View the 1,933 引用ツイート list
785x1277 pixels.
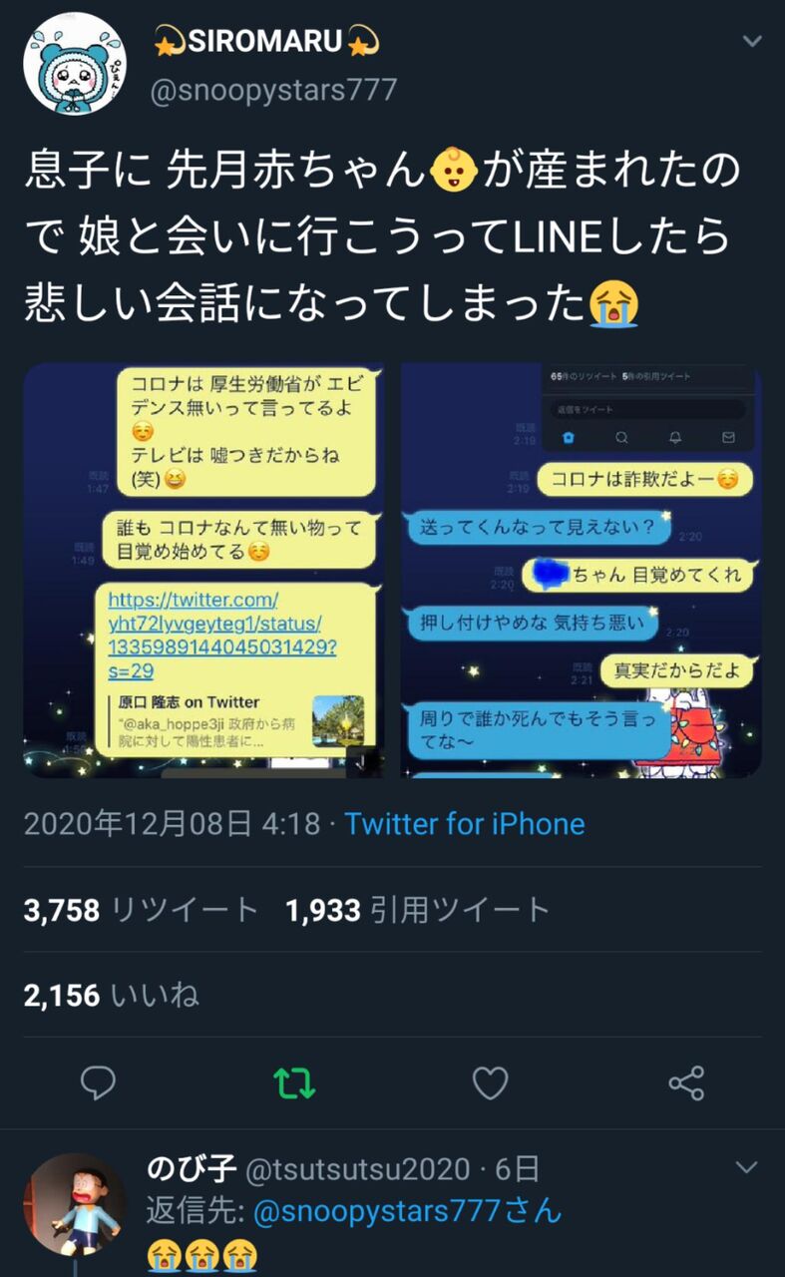[418, 910]
